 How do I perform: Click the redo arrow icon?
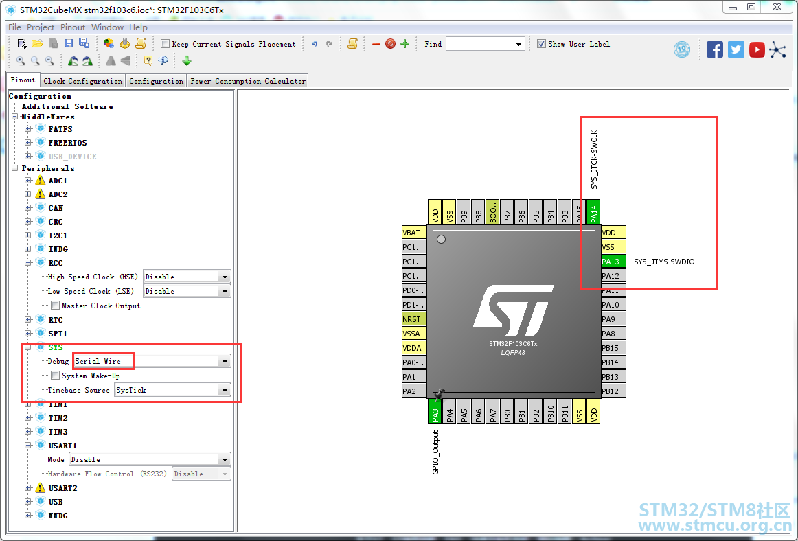coord(329,44)
